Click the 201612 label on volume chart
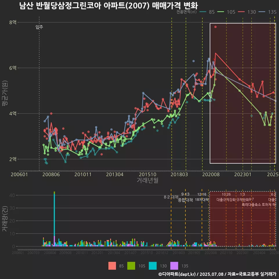 coord(162,253)
